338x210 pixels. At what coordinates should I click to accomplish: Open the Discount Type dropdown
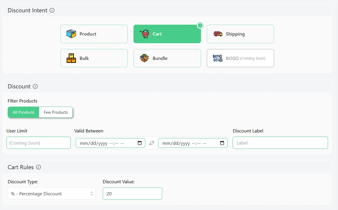pyautogui.click(x=52, y=194)
